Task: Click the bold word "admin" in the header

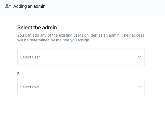Action: (x=39, y=6)
